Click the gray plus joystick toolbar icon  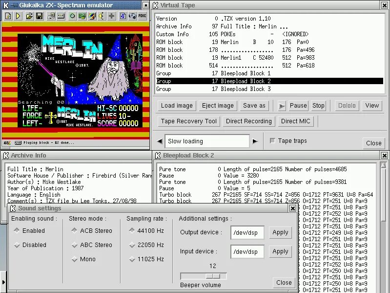111,16
